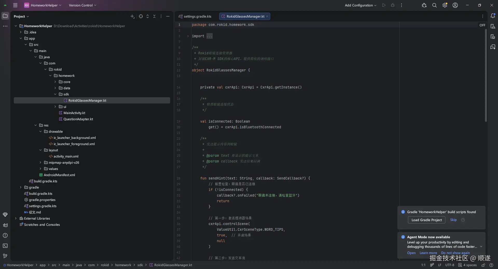The width and height of the screenshot is (498, 269).
Task: Click the Select Opened File target icon
Action: [141, 16]
